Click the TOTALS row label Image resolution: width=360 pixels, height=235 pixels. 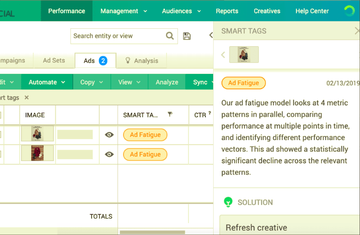101,216
